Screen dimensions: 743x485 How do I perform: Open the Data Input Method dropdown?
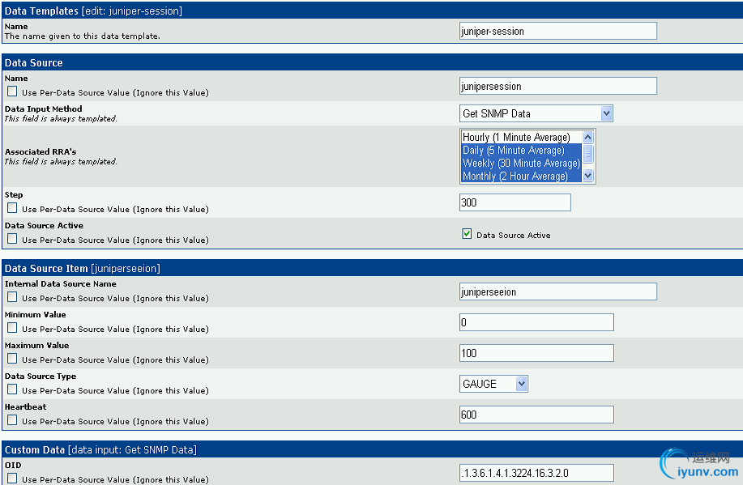536,113
